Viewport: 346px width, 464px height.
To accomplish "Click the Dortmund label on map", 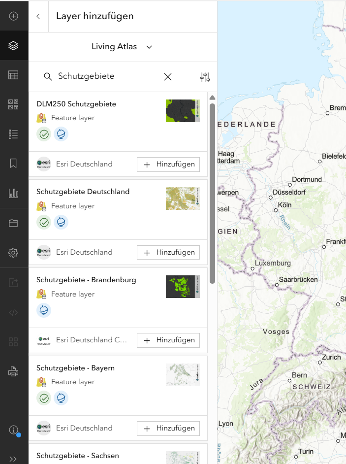I will (307, 180).
